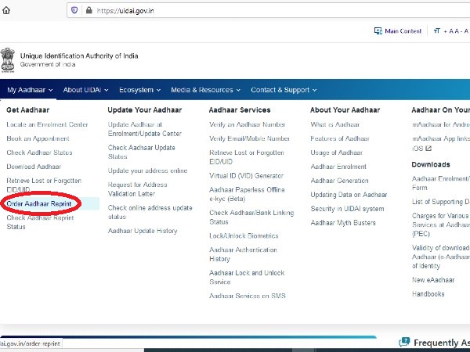Click the tracking protection shield icon
The height and width of the screenshot is (352, 470).
tap(74, 10)
